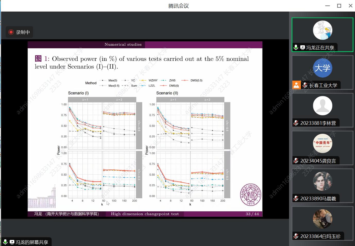Viewport: 355px width, 246px height.
Task: Click the muted mic icon of 长春工业大学
Action: [305, 85]
